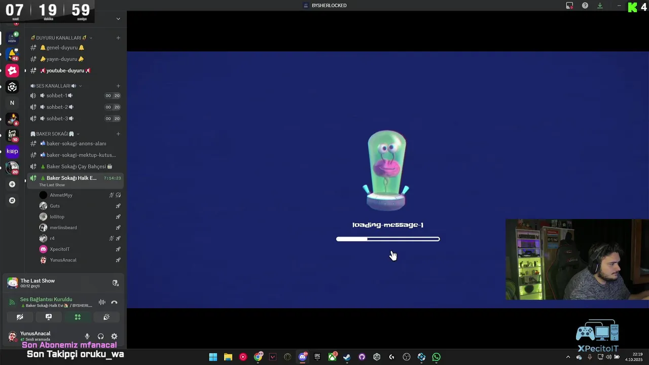Screen dimensions: 649x365
Task: Open the hexagon cube logo server
Action: [12, 87]
